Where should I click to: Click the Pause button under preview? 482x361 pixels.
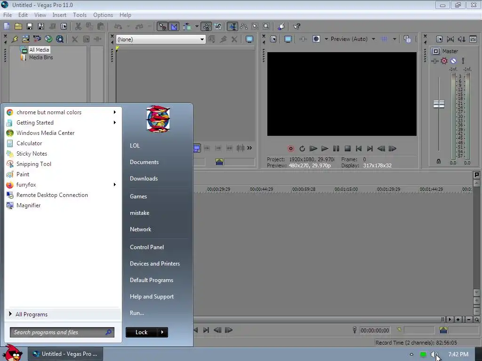coord(336,149)
